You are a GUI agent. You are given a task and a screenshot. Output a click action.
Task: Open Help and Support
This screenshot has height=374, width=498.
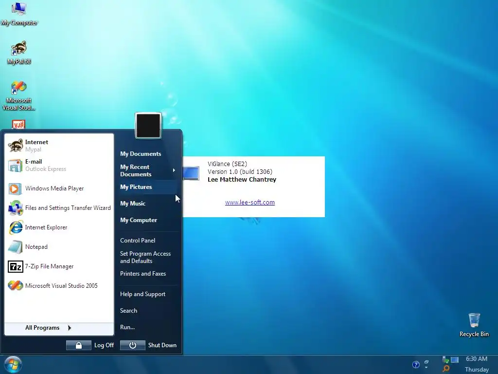147,294
